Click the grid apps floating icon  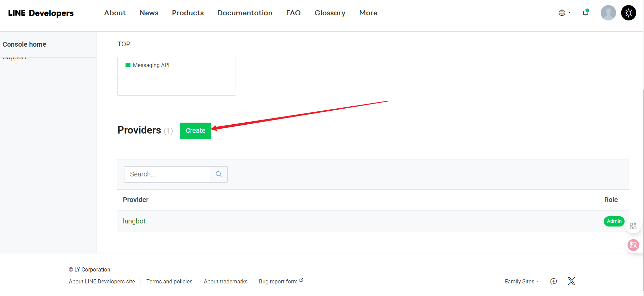[x=633, y=226]
